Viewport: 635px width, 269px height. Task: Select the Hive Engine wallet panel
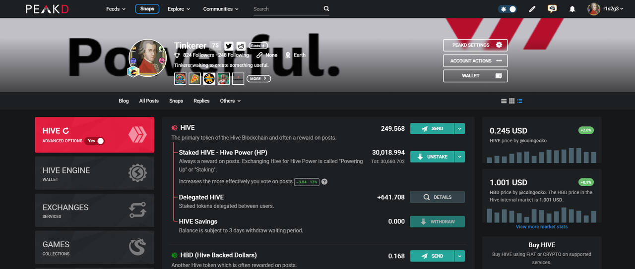pos(95,173)
